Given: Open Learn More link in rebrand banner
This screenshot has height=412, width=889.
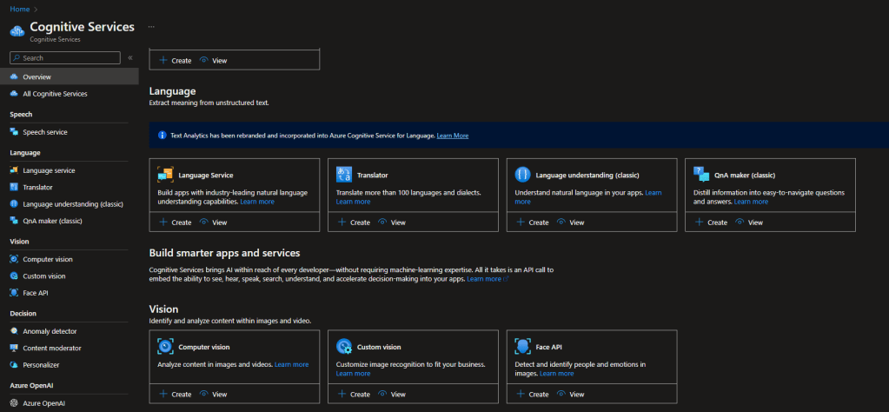Looking at the screenshot, I should pyautogui.click(x=452, y=136).
